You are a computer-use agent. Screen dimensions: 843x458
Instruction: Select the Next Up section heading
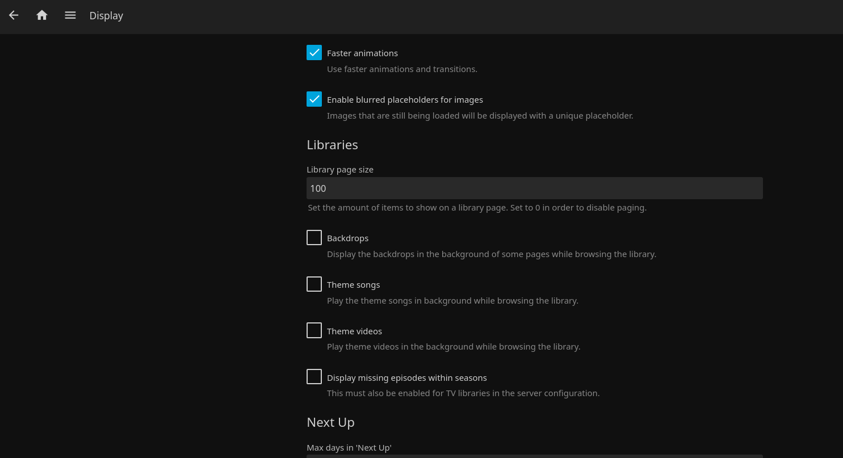330,422
